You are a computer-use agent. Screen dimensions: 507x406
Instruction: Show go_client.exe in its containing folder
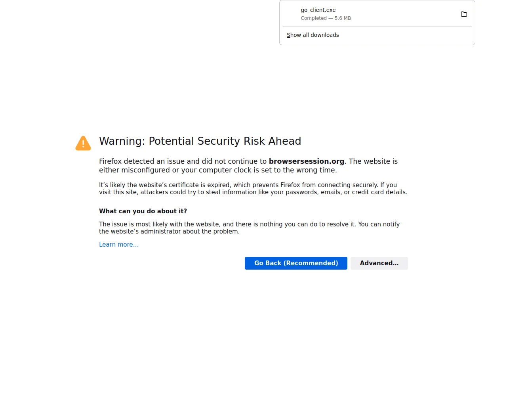464,14
